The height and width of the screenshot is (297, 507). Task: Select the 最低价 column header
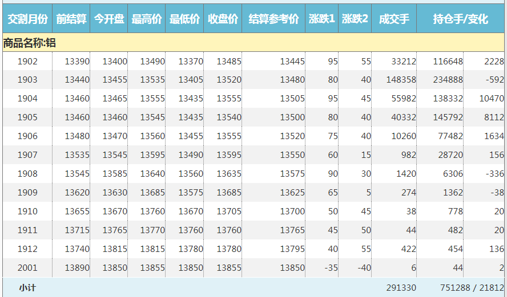184,19
